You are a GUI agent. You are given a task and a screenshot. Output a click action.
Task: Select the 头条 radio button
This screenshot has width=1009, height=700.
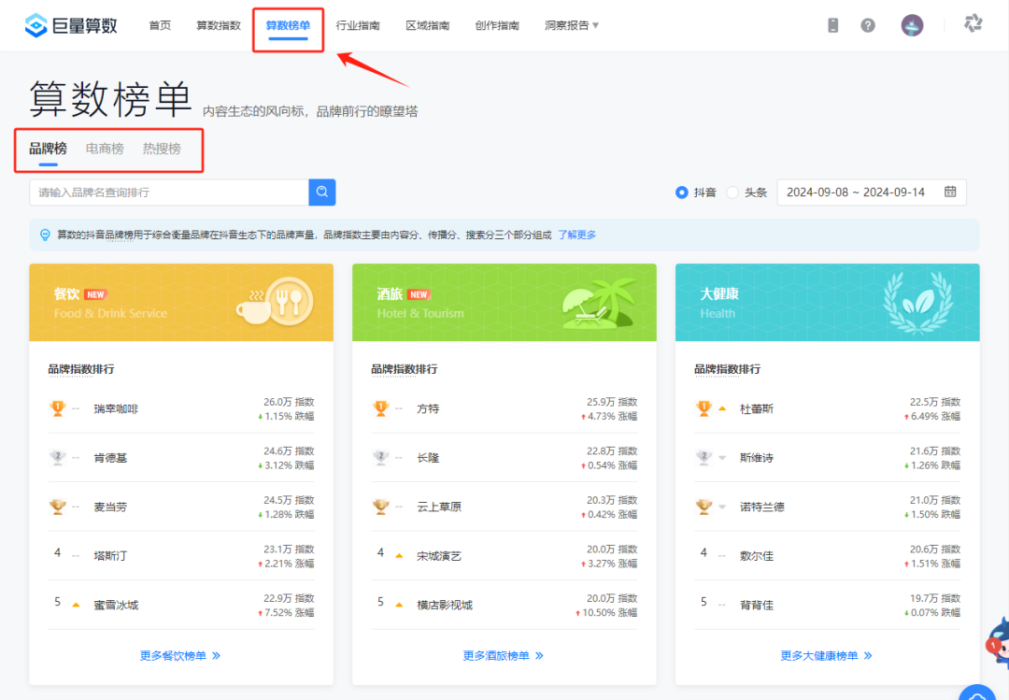click(734, 192)
